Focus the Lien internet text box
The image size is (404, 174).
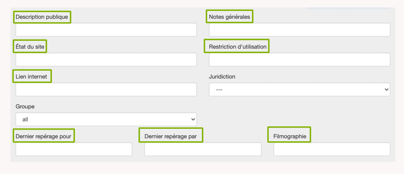pyautogui.click(x=106, y=90)
